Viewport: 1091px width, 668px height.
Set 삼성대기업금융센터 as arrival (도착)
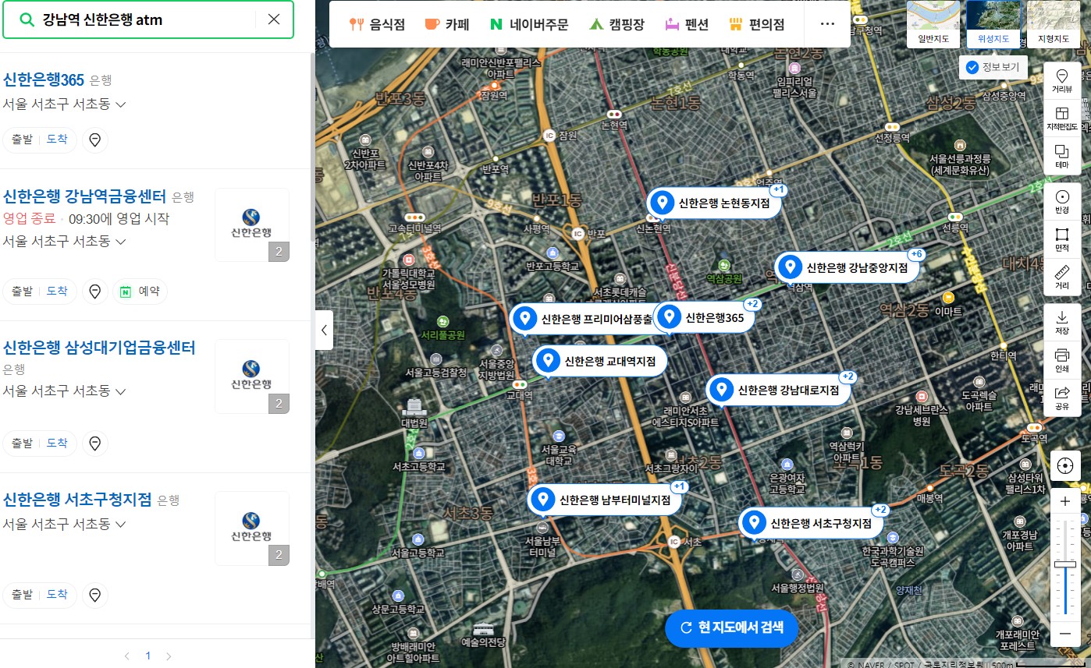pos(57,444)
